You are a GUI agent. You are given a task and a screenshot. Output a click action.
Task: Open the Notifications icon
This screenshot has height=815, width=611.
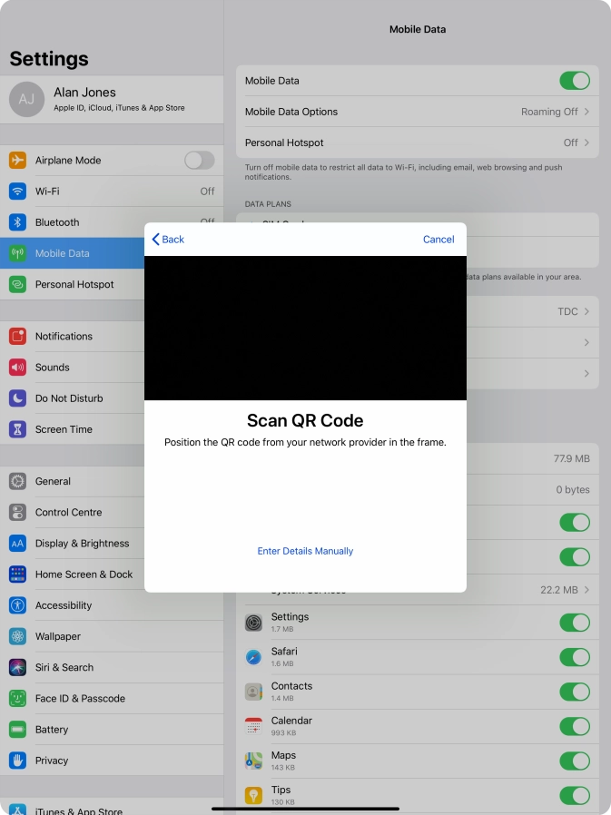click(17, 337)
